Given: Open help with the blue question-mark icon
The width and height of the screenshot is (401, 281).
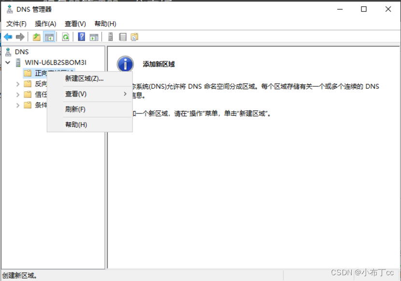Looking at the screenshot, I should [x=81, y=37].
